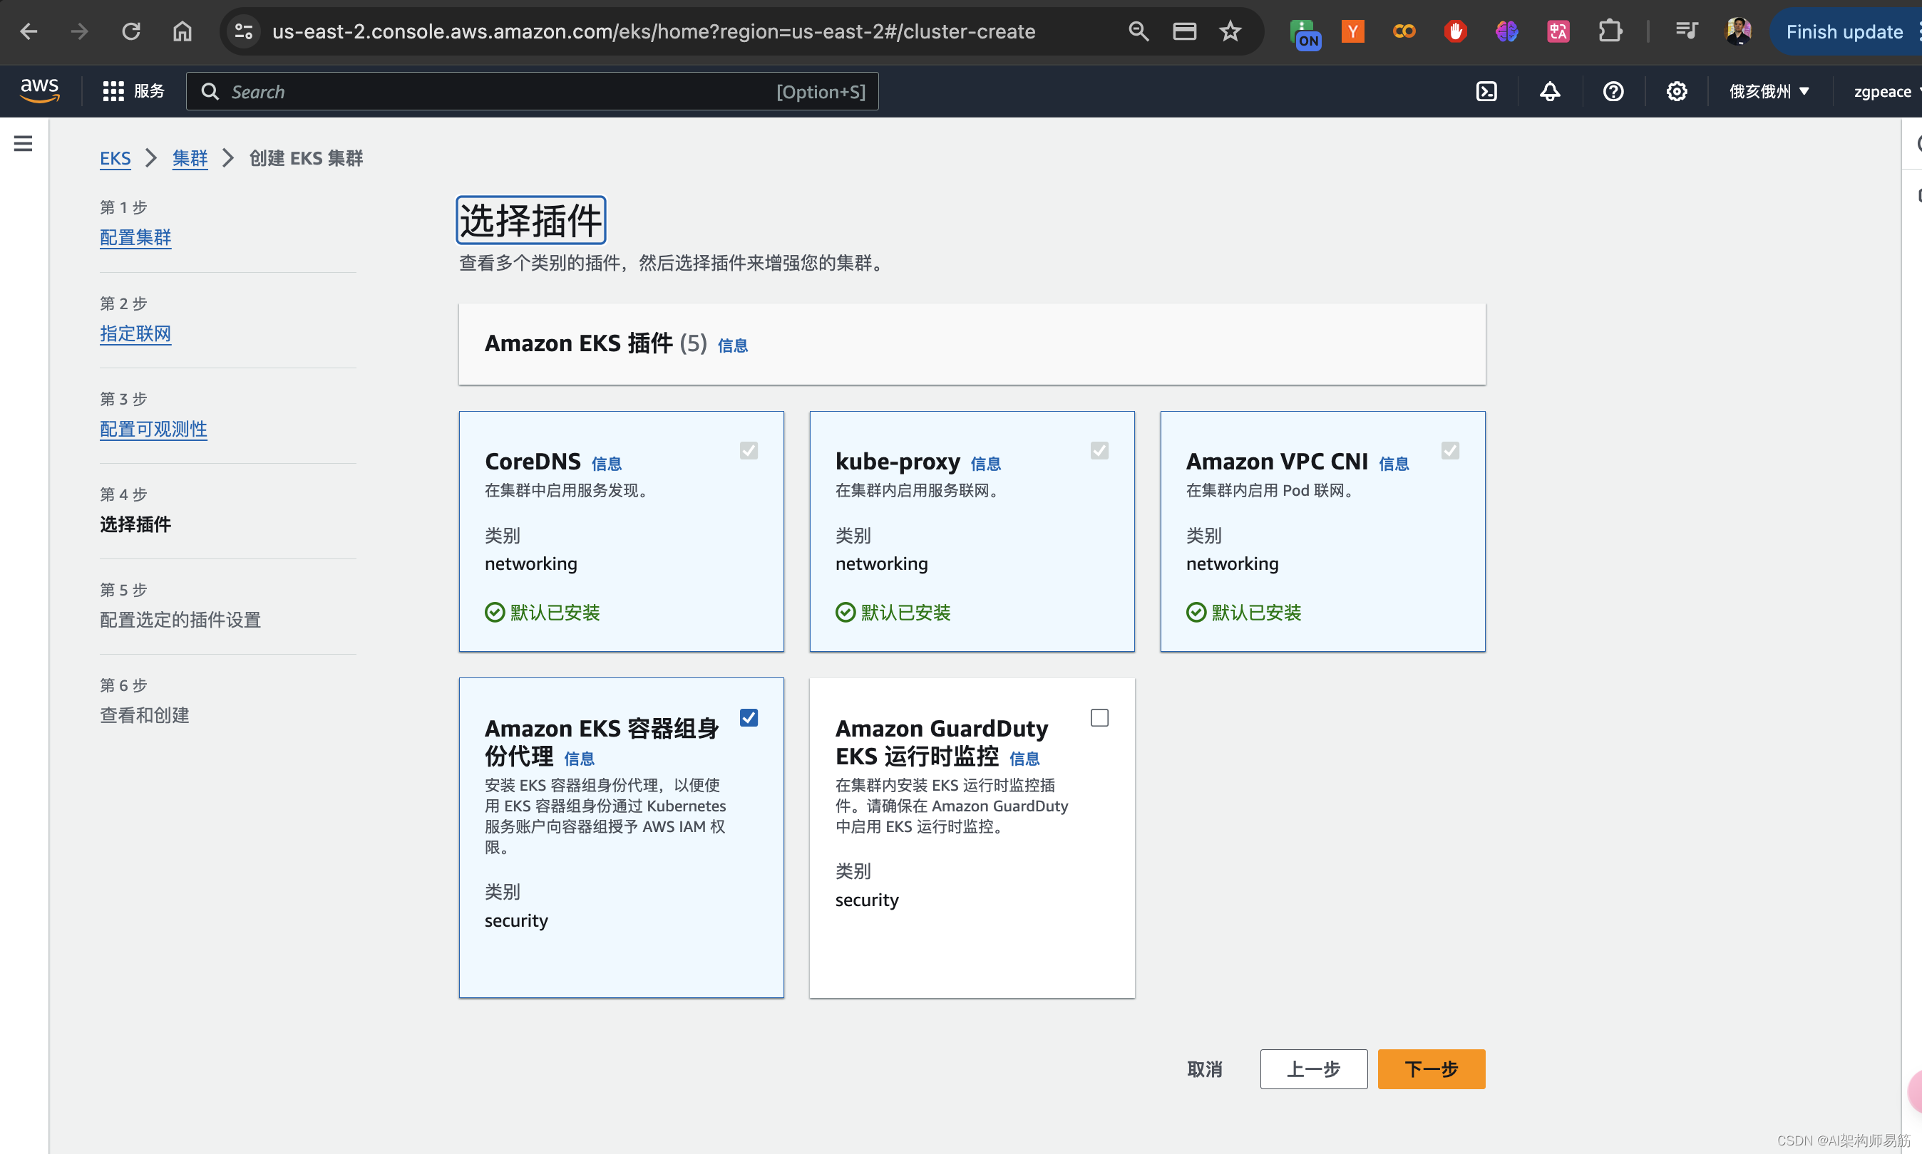Open the zgpeace account dropdown
Viewport: 1922px width, 1154px height.
(x=1886, y=92)
